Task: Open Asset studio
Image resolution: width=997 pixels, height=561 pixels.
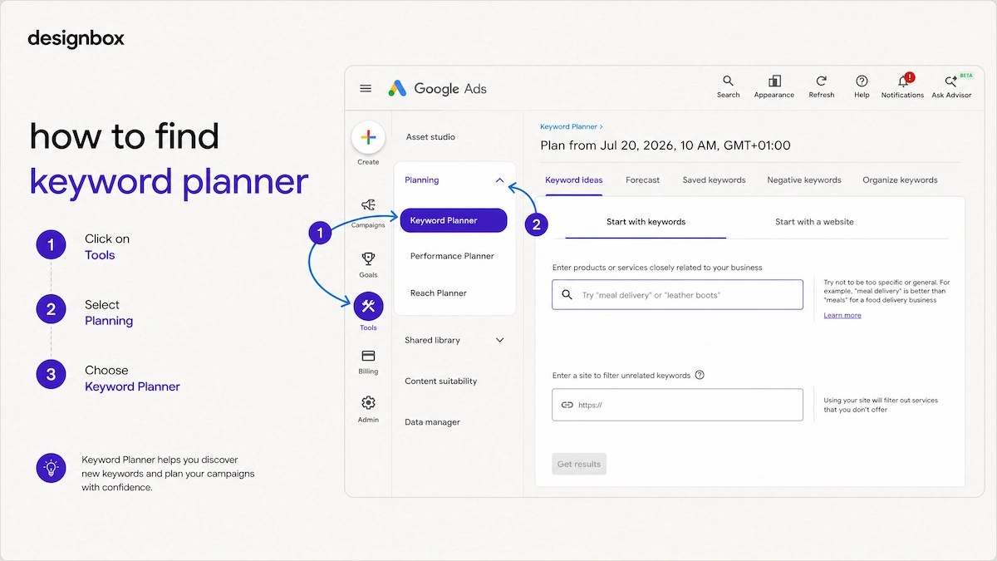Action: pyautogui.click(x=430, y=137)
